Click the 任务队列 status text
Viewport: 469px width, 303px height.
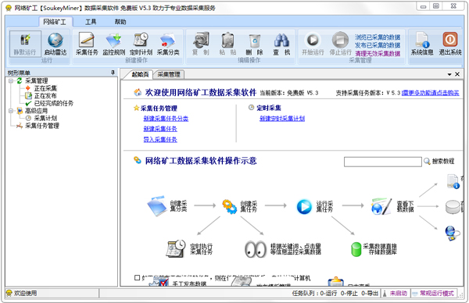coord(335,294)
